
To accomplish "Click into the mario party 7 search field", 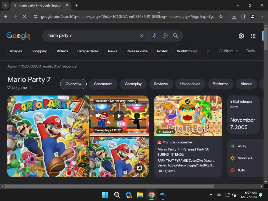I will click(91, 36).
